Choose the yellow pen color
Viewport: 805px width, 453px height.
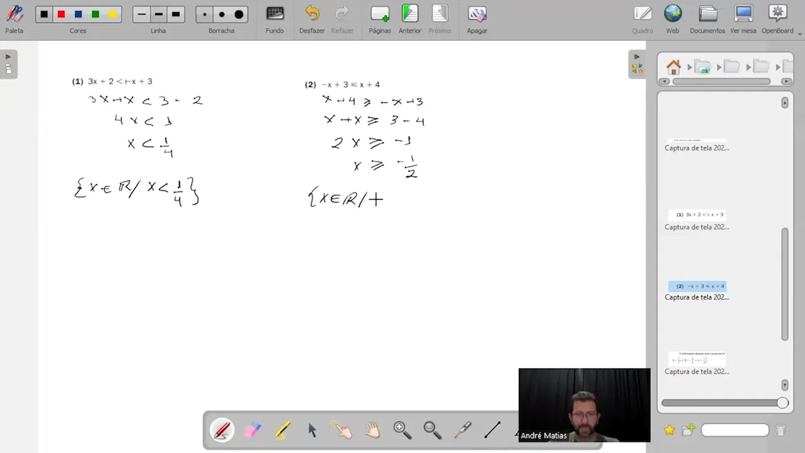pyautogui.click(x=112, y=14)
